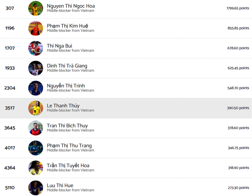The height and width of the screenshot is (196, 252).
Task: Click the Phạm Thị Kim Huệ name
Action: click(67, 26)
